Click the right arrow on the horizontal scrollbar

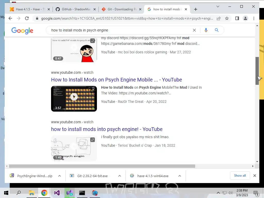click(x=253, y=166)
